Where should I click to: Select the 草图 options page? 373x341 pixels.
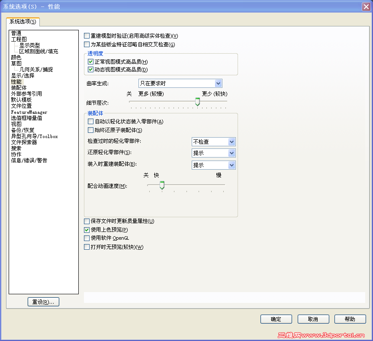[16, 63]
